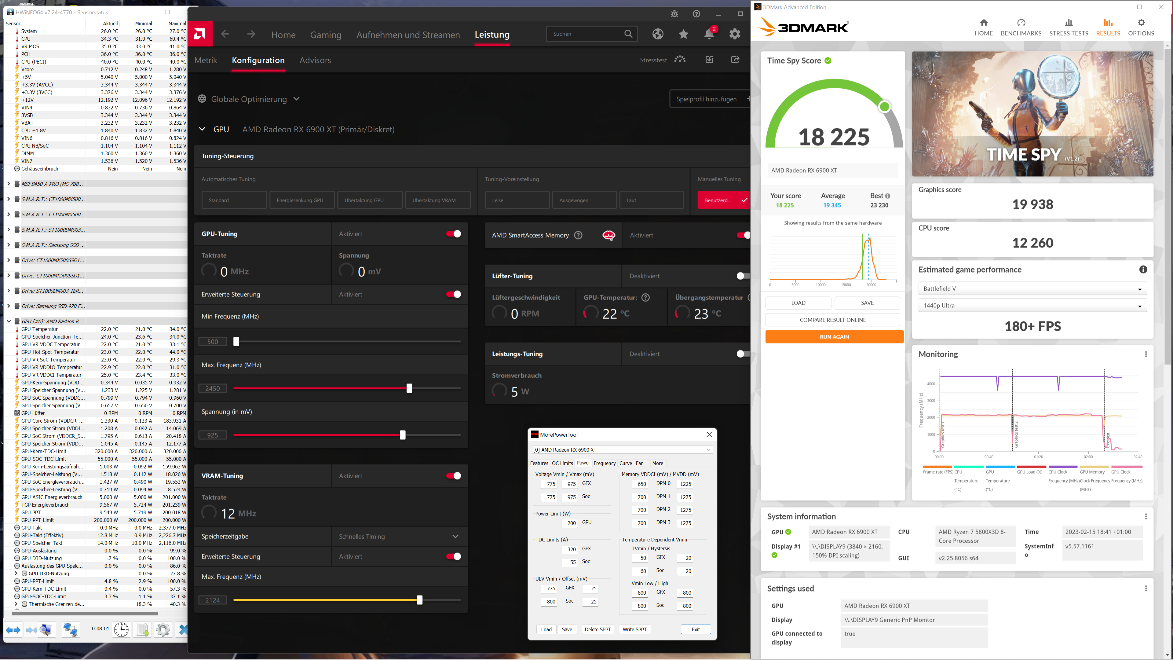Click Write SPPT button

point(634,629)
